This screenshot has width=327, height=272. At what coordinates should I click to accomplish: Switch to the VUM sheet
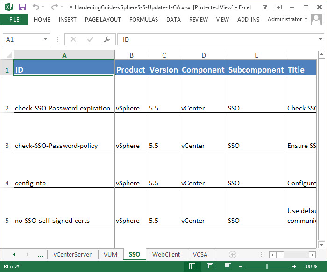click(111, 254)
